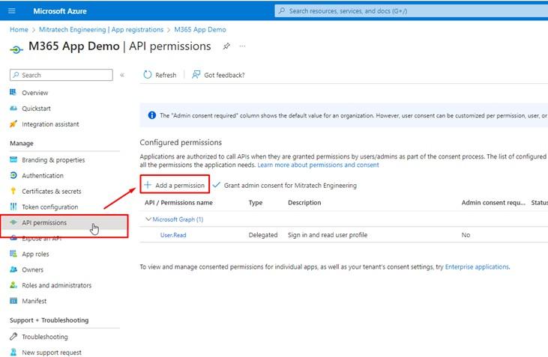Click the Overview grid icon
548x357 pixels.
pyautogui.click(x=13, y=93)
